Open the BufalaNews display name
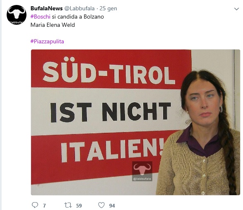 click(46, 8)
